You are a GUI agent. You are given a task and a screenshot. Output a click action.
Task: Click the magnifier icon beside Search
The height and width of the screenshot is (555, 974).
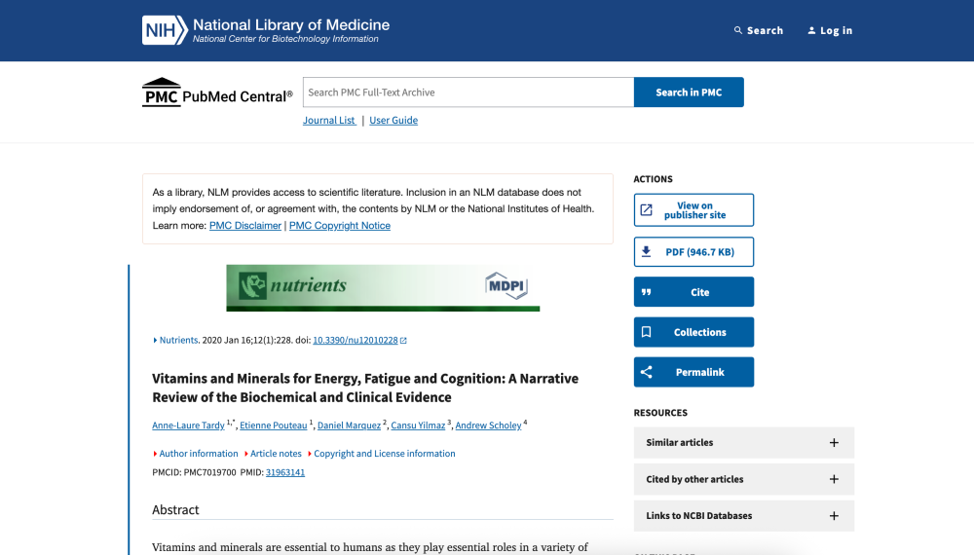tap(738, 30)
